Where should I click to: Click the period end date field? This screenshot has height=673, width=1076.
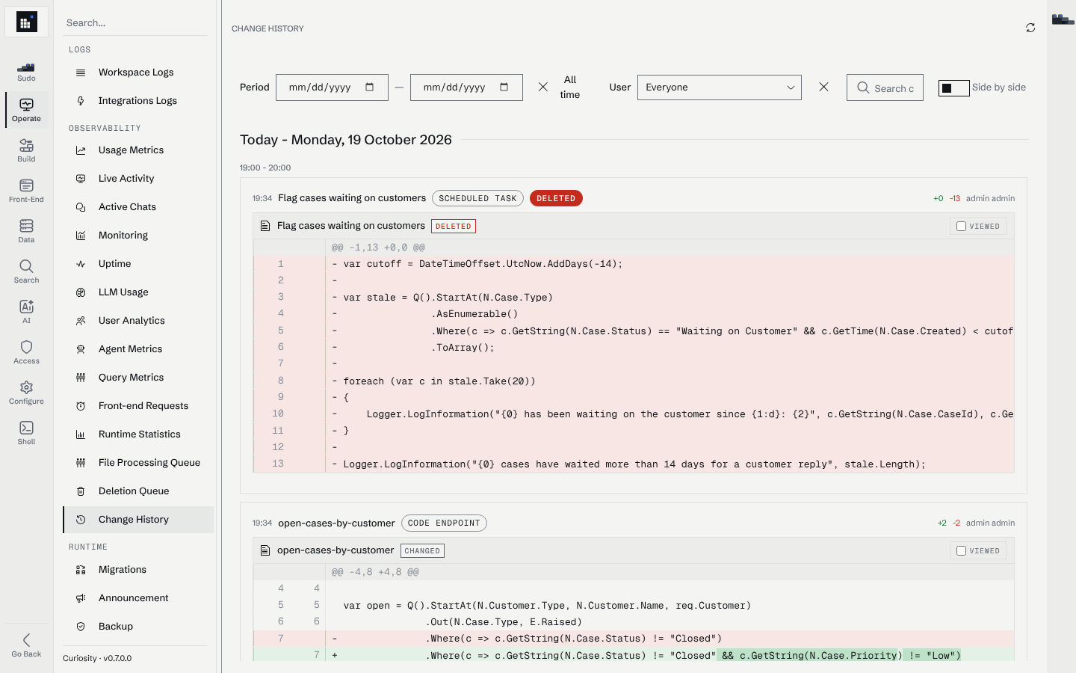coord(466,87)
